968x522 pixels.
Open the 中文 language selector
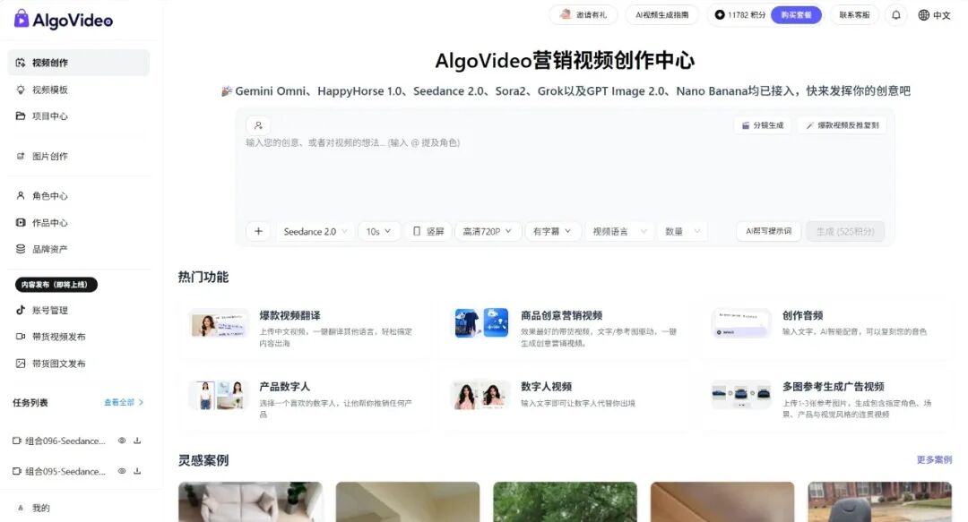point(934,15)
